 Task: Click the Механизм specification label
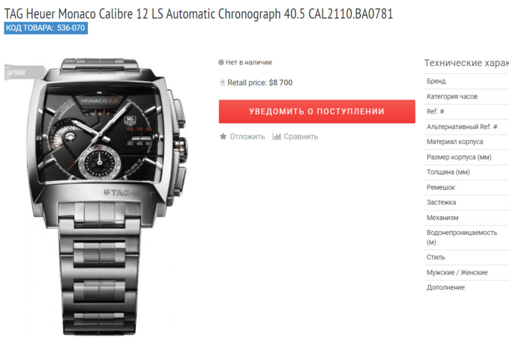pos(443,218)
